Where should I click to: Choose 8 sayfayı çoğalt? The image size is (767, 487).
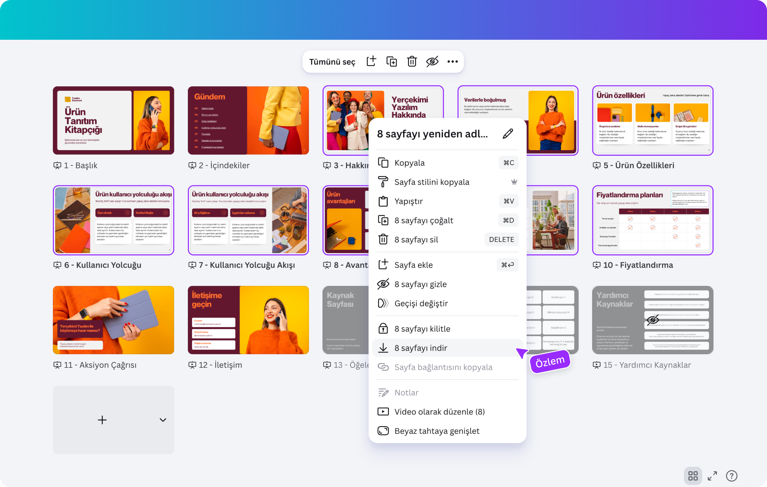447,220
